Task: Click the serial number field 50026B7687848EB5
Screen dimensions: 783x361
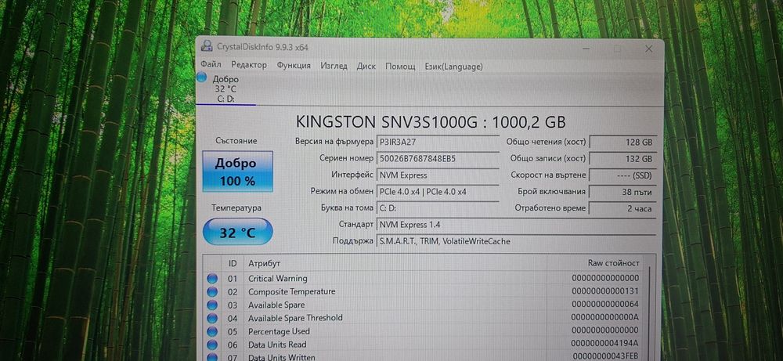Action: click(438, 158)
